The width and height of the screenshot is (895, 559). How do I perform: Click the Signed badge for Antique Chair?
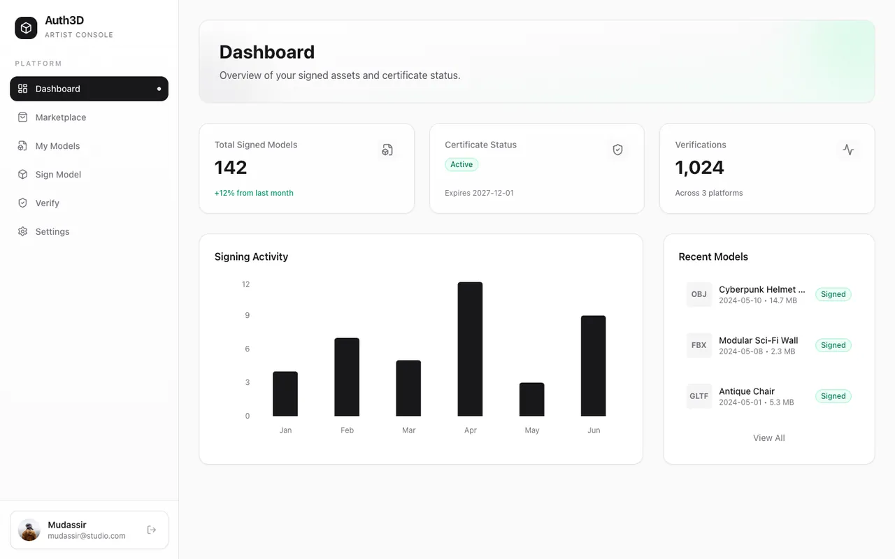tap(833, 396)
